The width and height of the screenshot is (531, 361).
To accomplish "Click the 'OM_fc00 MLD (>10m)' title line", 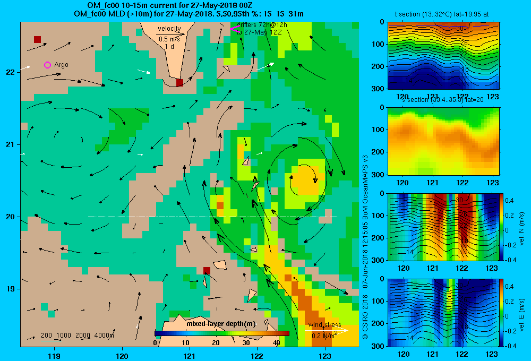I will (189, 14).
